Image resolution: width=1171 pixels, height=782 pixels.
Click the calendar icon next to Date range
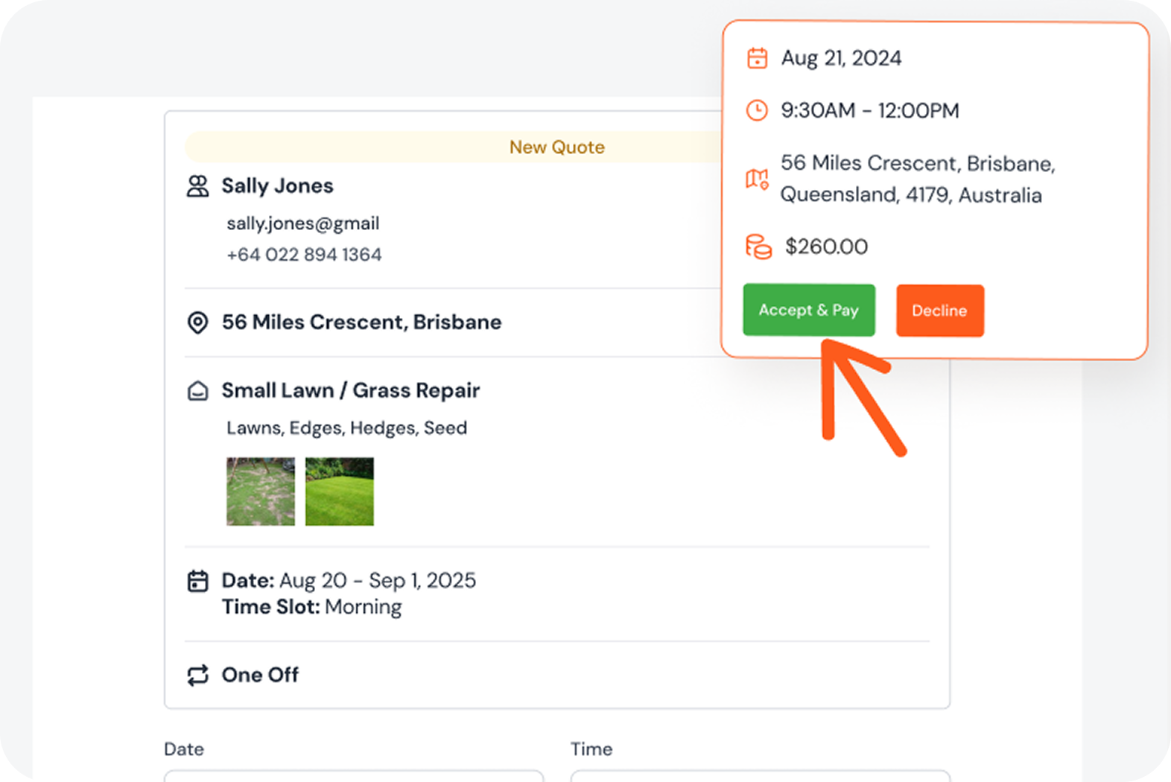point(197,581)
